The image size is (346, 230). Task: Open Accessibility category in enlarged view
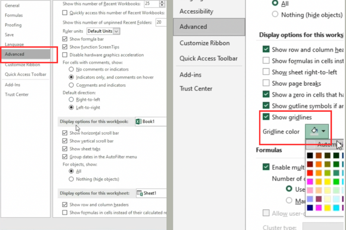coord(196,11)
